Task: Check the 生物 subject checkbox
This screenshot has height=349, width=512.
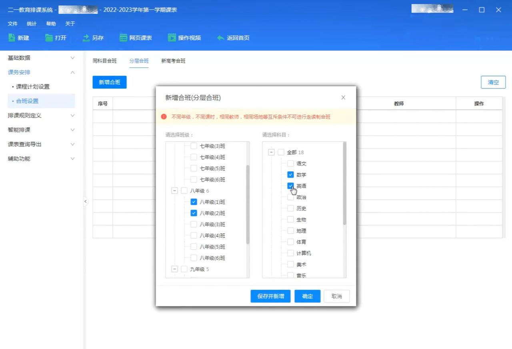Action: [x=290, y=220]
